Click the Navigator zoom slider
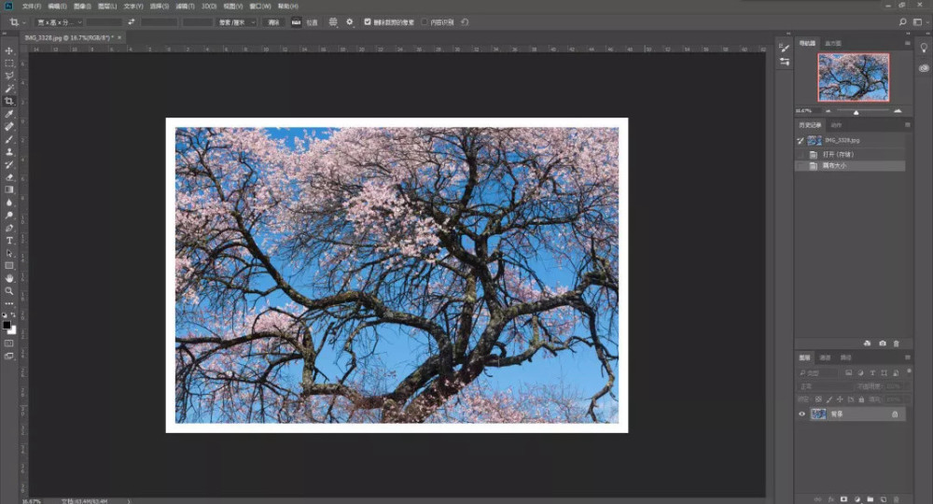The width and height of the screenshot is (933, 504). (856, 111)
